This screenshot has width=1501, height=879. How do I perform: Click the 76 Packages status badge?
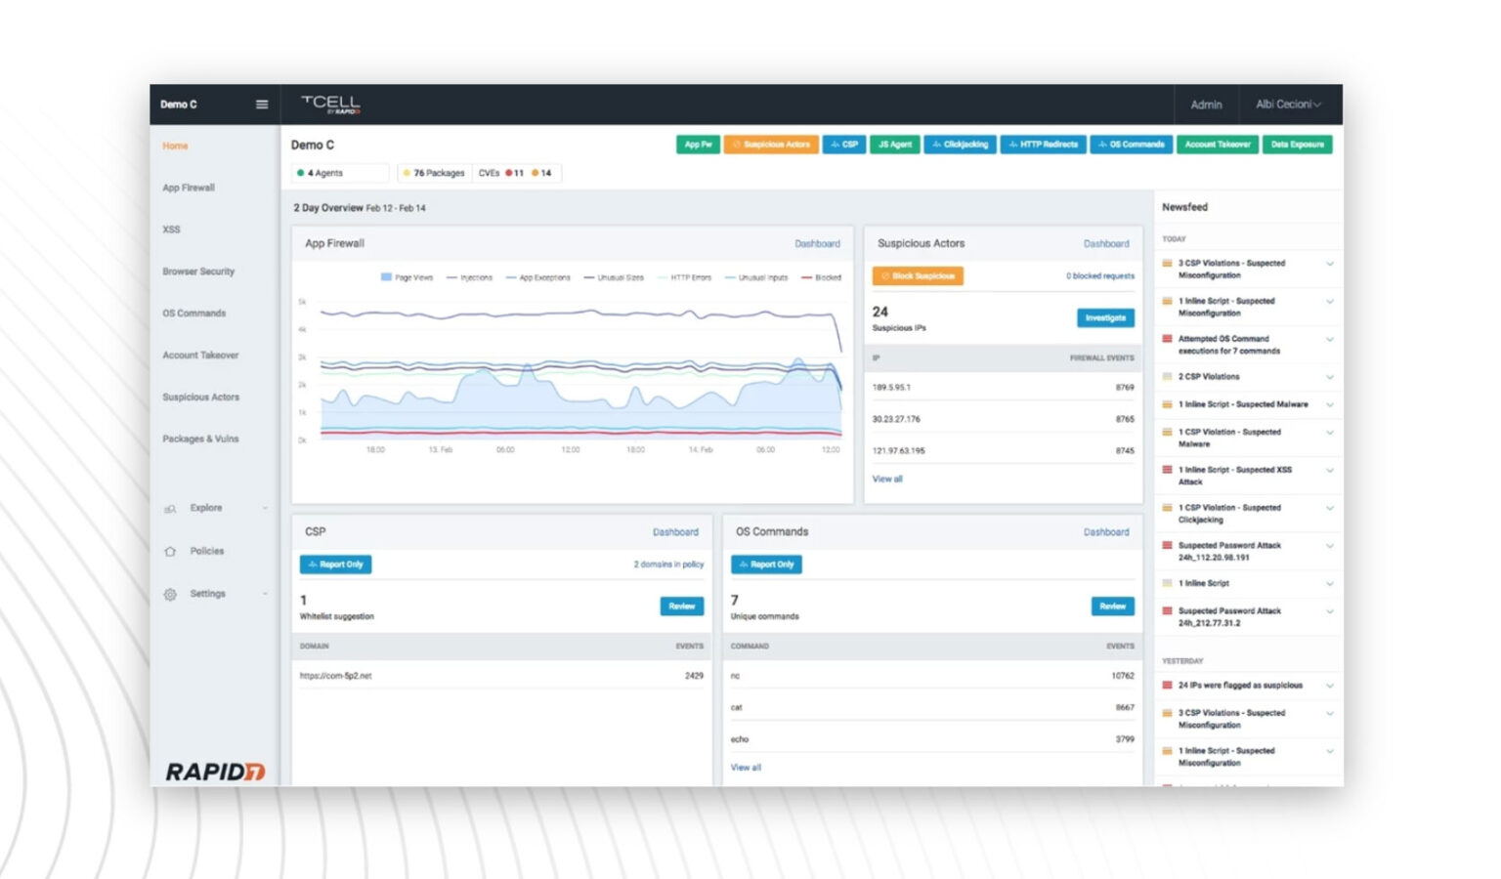click(x=434, y=173)
